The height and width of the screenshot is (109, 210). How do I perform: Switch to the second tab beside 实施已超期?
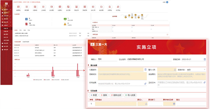(x=26, y=42)
